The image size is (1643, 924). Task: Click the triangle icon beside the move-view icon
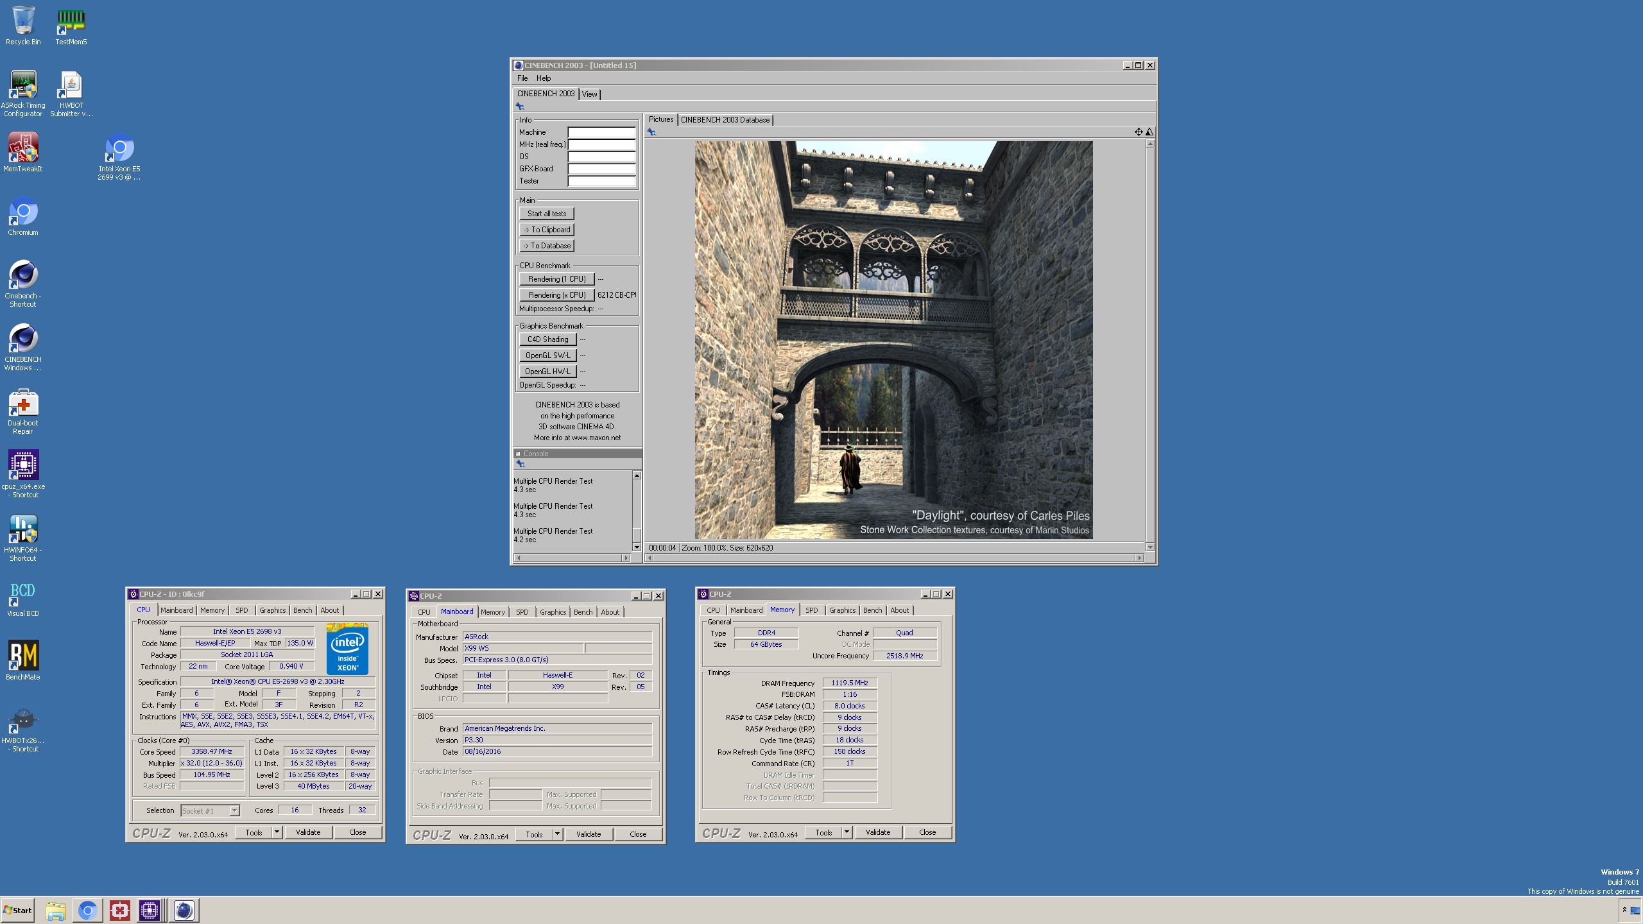point(1149,132)
